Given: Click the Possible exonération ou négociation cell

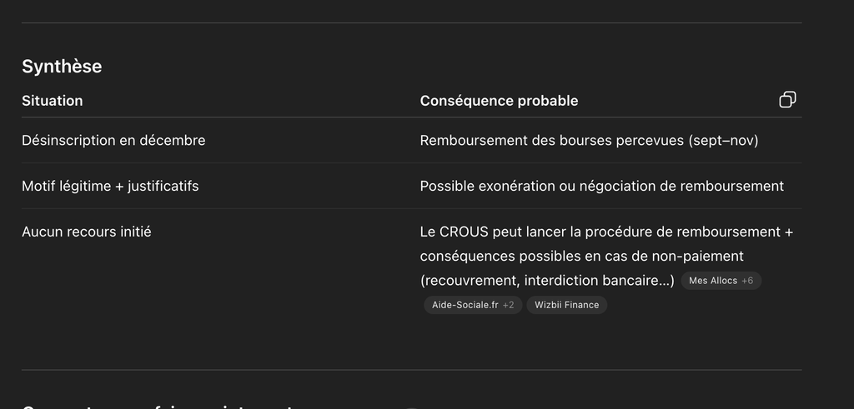Looking at the screenshot, I should tap(602, 186).
